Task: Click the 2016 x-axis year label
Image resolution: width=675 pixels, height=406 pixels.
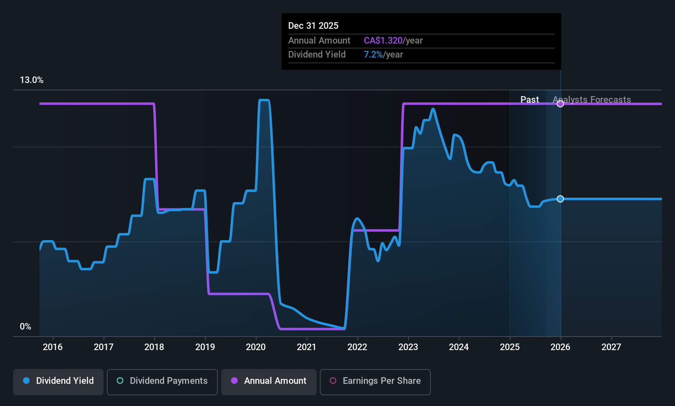Action: coord(53,347)
